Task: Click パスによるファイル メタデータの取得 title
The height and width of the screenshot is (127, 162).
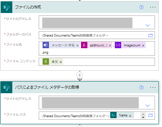Action: (x=47, y=87)
